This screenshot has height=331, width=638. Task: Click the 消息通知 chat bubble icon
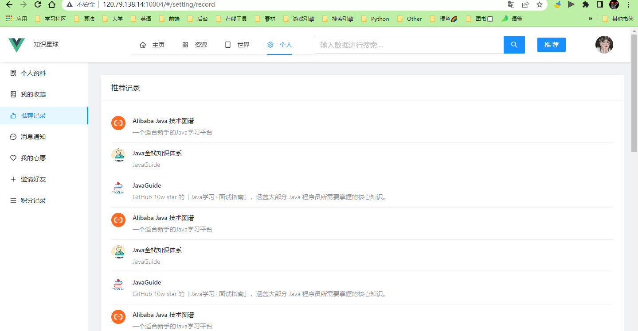tap(13, 137)
